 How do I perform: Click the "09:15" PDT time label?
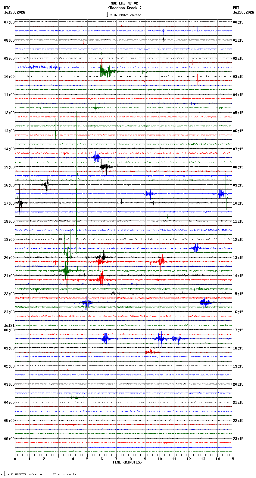238,185
